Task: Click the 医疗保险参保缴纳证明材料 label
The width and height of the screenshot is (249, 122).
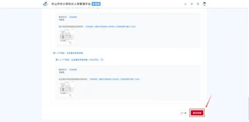Action: click(71, 26)
